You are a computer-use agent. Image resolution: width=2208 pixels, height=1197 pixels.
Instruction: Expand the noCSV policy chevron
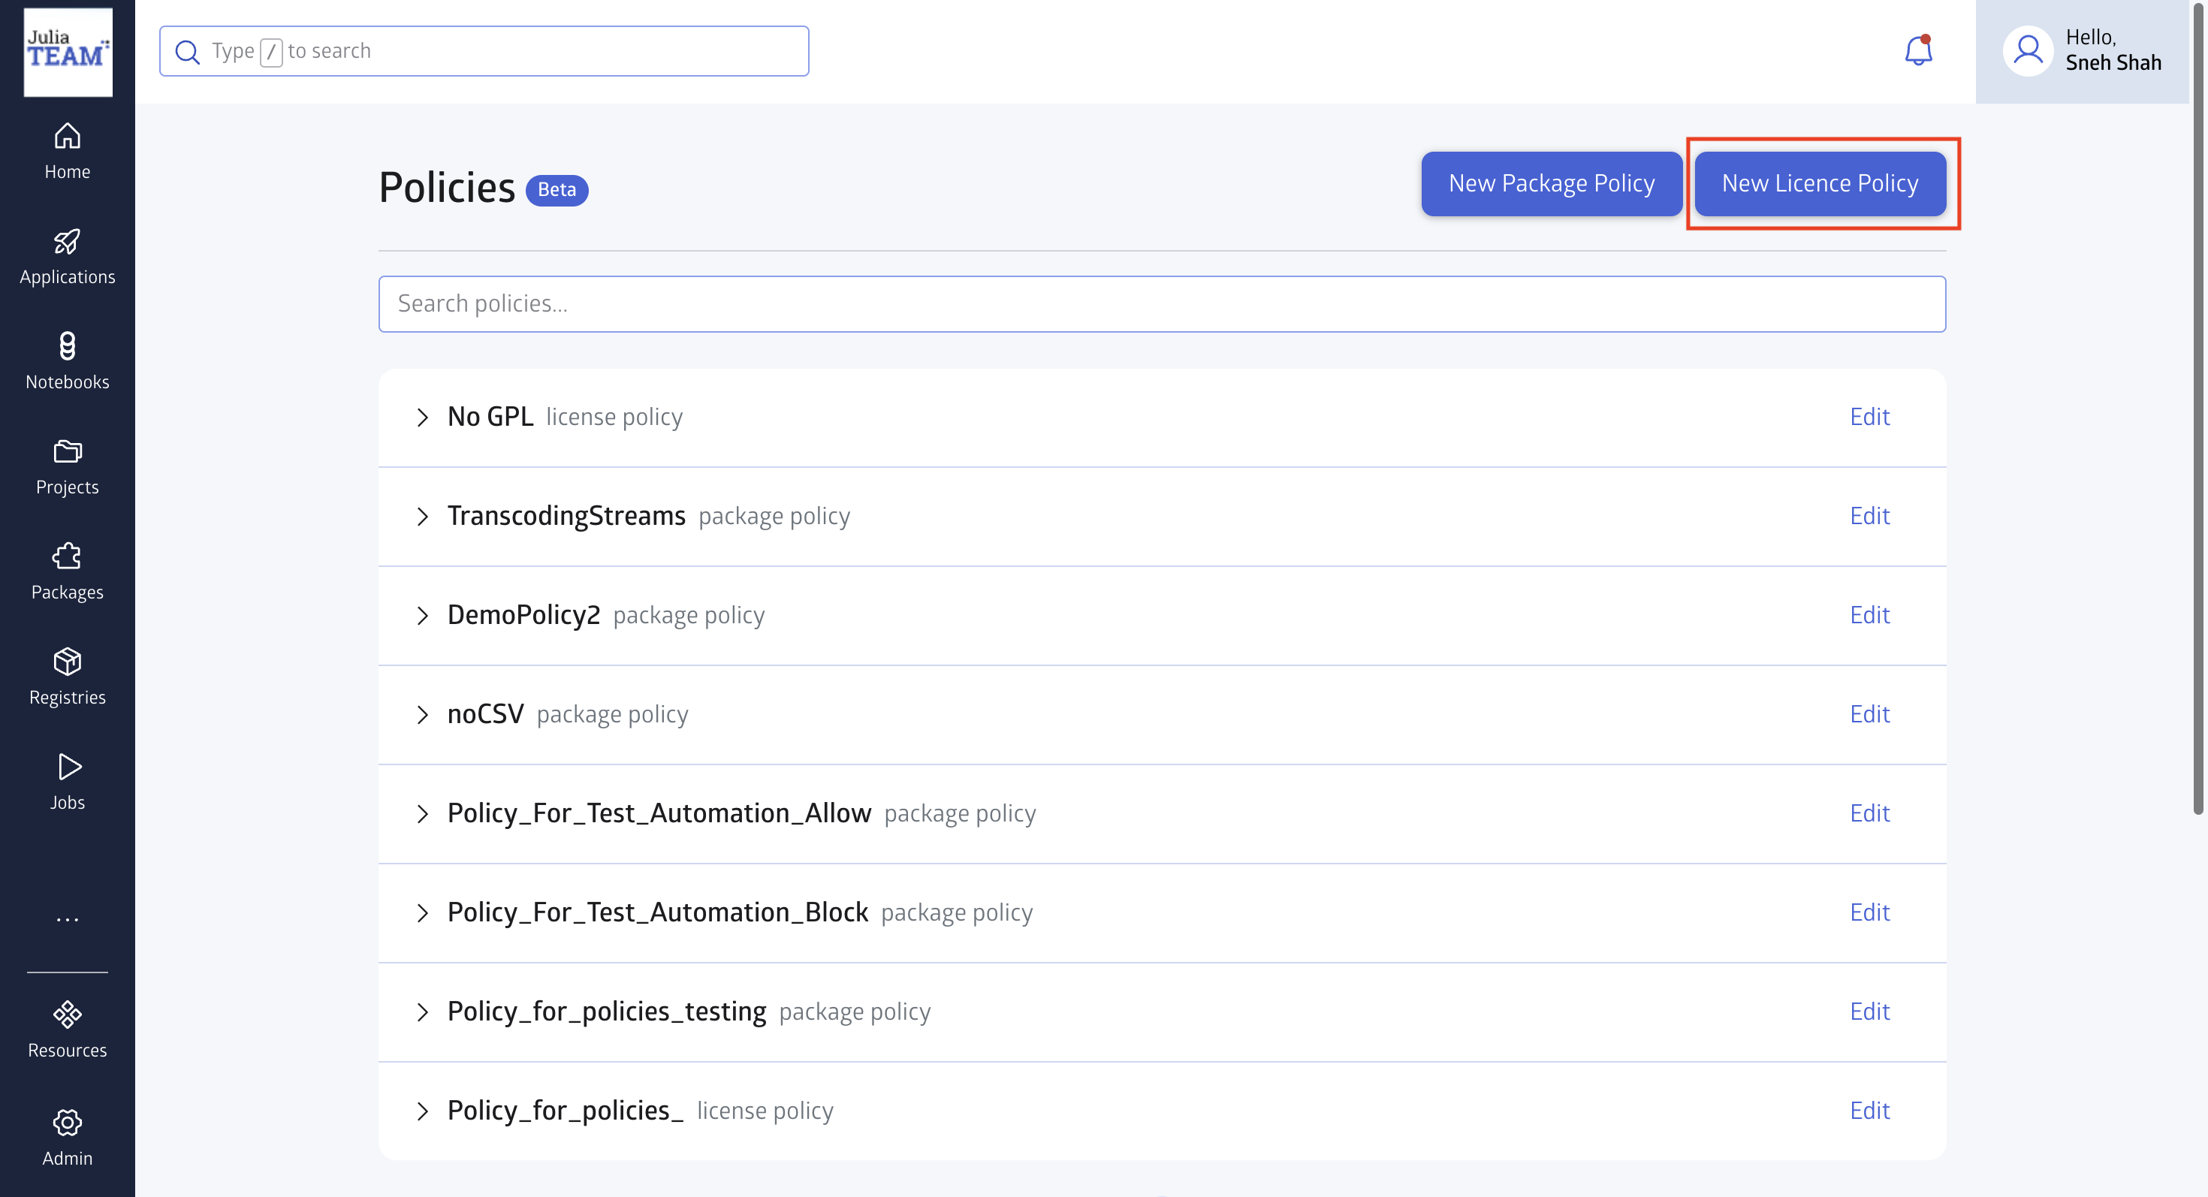tap(422, 715)
